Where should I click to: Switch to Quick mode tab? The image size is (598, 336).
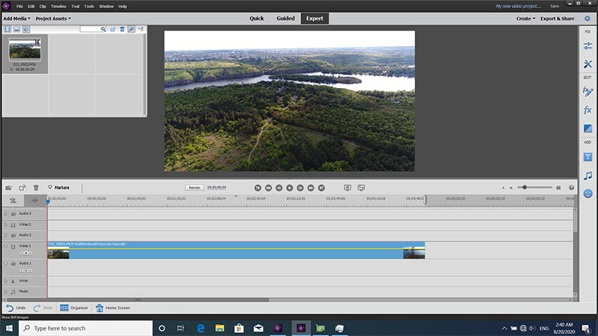(256, 18)
